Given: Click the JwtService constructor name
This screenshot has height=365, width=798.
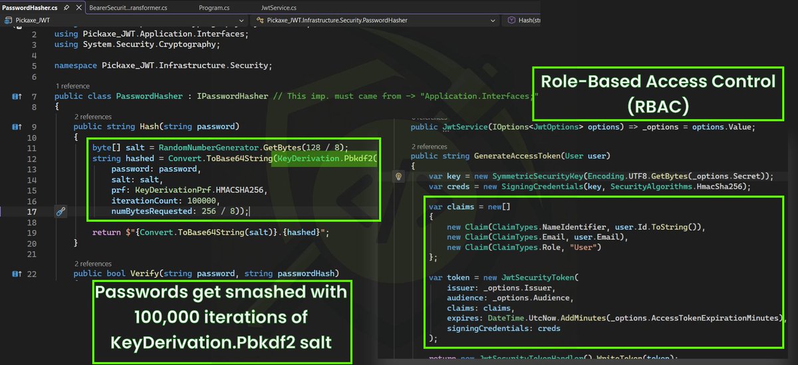Looking at the screenshot, I should click(465, 126).
